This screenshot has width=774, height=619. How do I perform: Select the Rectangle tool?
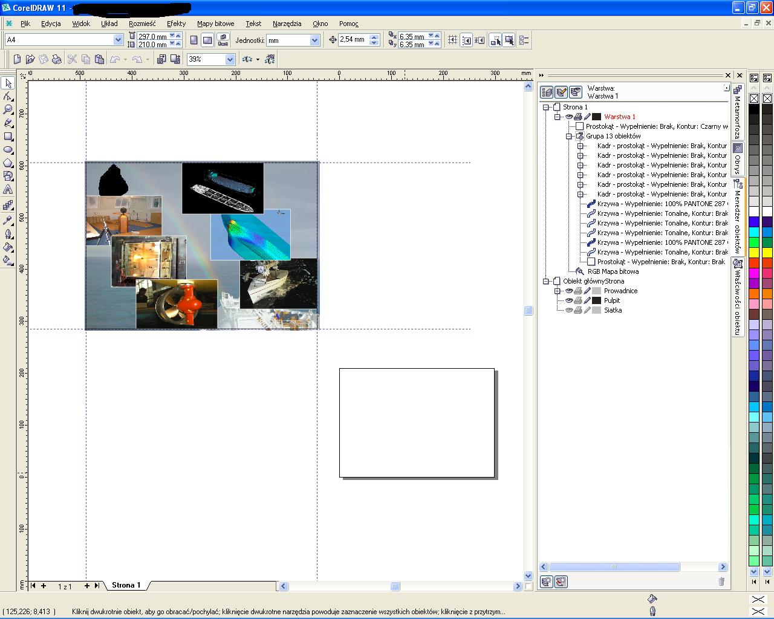(8, 137)
